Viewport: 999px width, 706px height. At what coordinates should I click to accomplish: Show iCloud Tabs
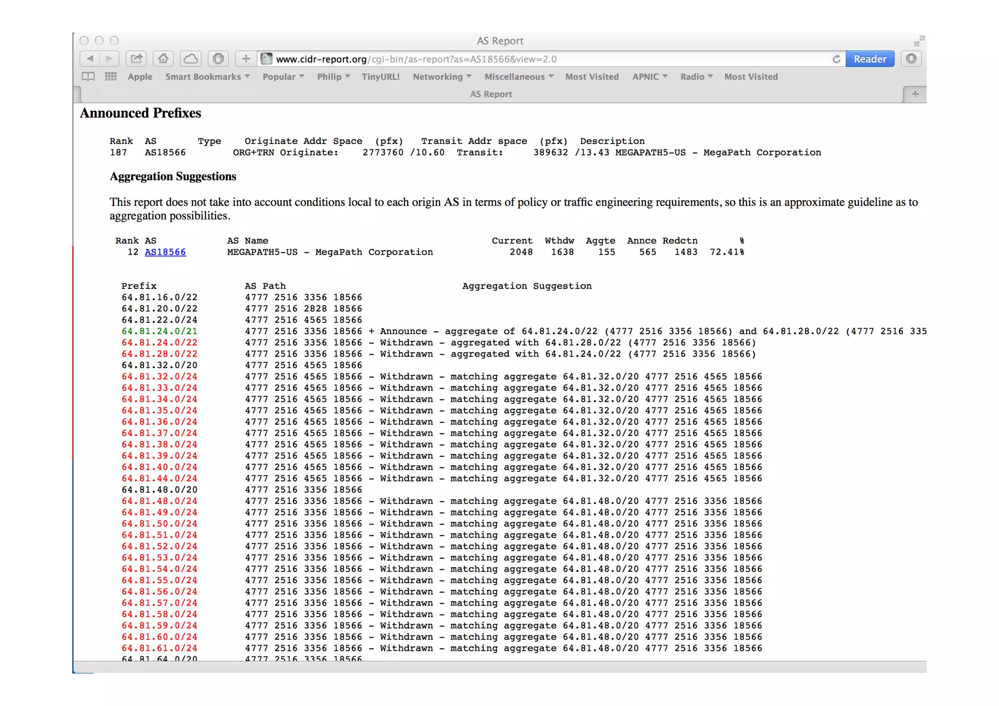pyautogui.click(x=191, y=59)
